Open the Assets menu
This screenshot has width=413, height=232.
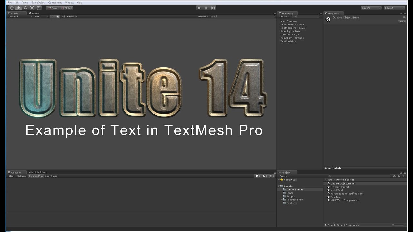[x=25, y=2]
